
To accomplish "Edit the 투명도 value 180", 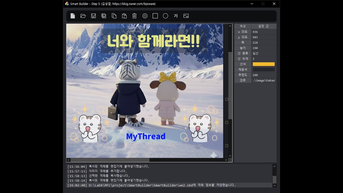I will tap(264, 75).
